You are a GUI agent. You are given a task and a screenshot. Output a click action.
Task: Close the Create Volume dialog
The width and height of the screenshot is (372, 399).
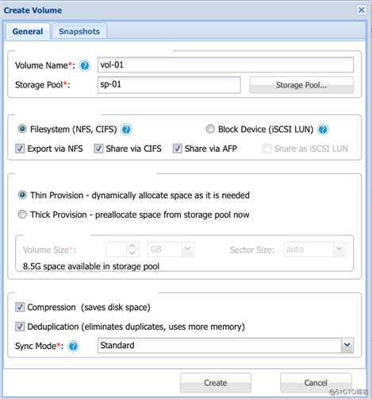(x=361, y=10)
